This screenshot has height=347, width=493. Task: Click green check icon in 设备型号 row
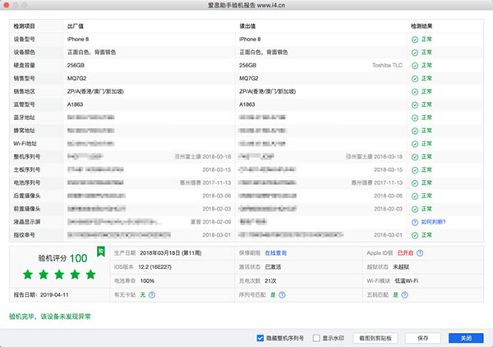pos(415,39)
